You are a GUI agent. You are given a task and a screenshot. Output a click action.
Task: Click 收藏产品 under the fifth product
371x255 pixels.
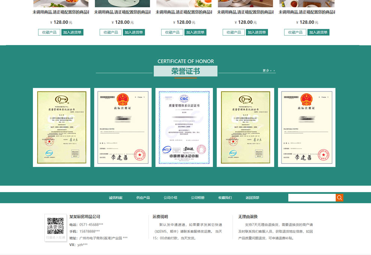(295, 32)
